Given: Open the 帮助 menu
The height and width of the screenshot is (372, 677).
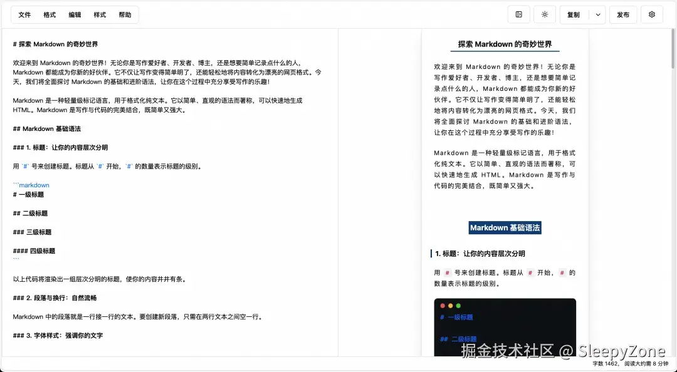Looking at the screenshot, I should pyautogui.click(x=125, y=14).
